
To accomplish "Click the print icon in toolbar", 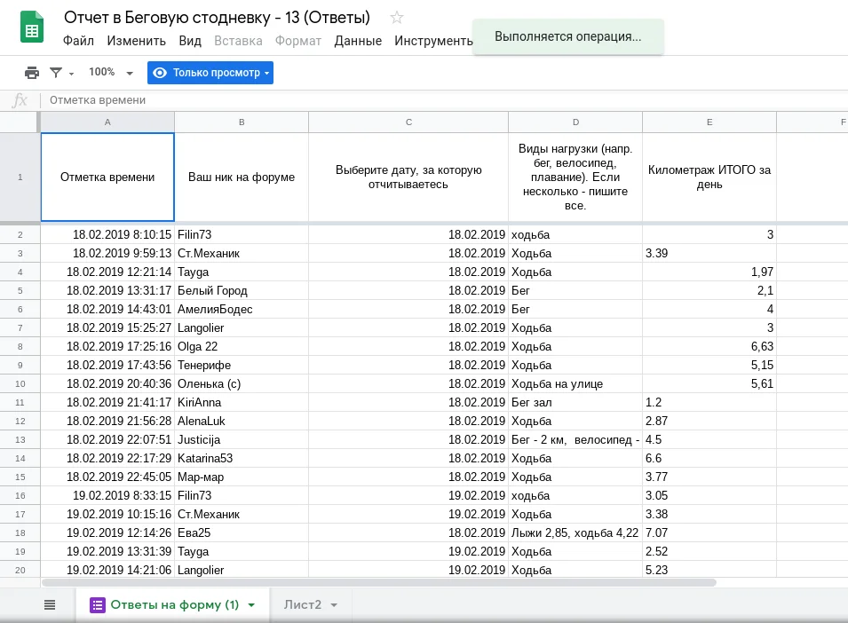I will [x=32, y=73].
